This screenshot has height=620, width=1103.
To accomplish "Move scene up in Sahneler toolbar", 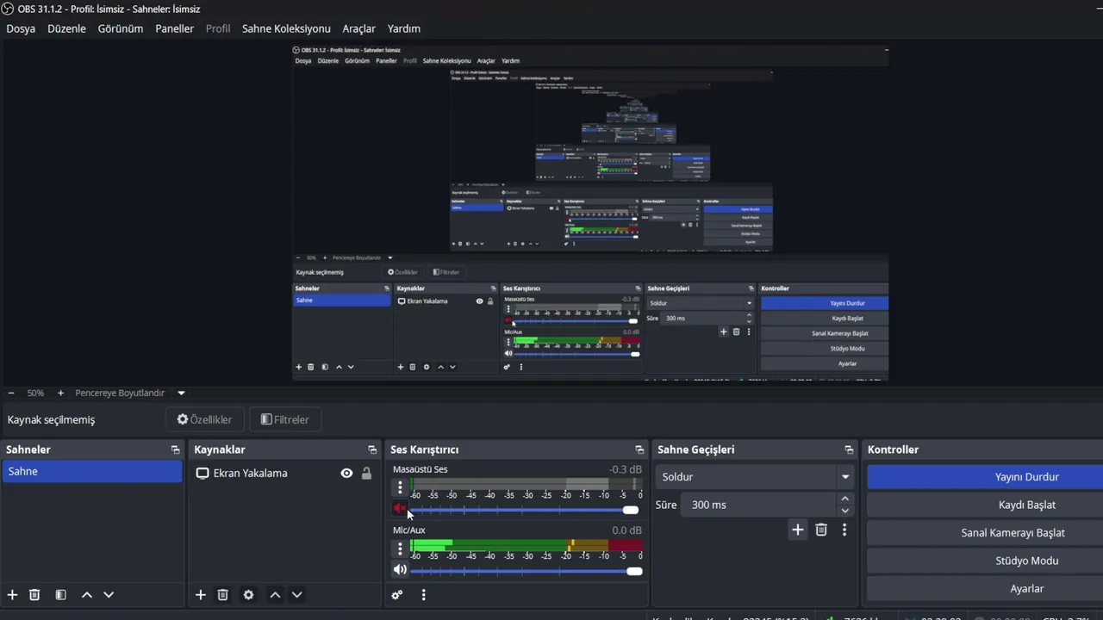I will click(86, 595).
